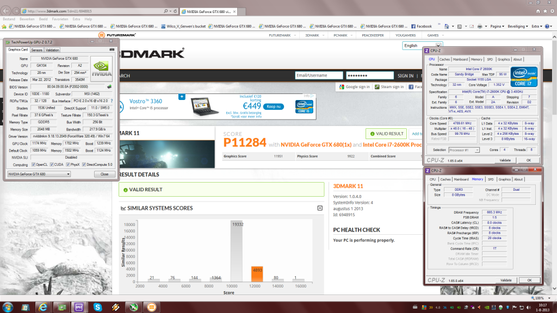Toggle the OpenCL checkbox in GPU-Z
The height and width of the screenshot is (313, 557).
pos(33,165)
